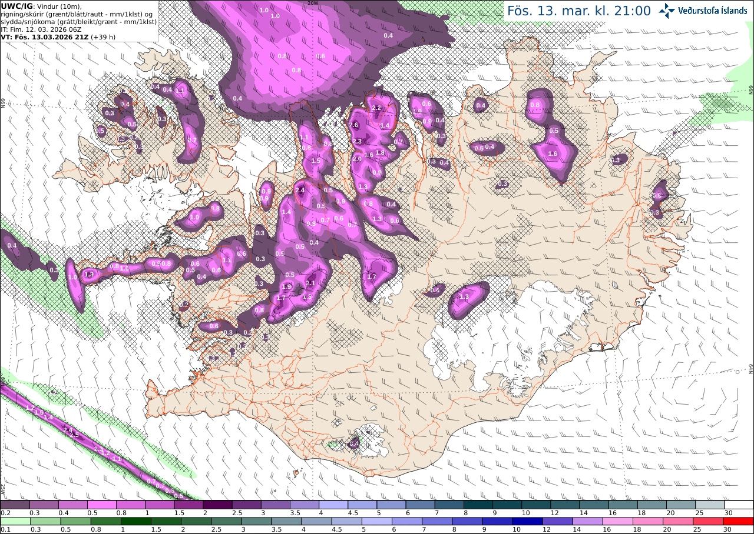Select the white final swatch in upper legend
This screenshot has height=534, width=754.
coord(739,505)
